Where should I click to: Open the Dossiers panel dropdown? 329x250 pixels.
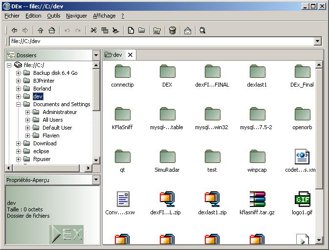[96, 55]
